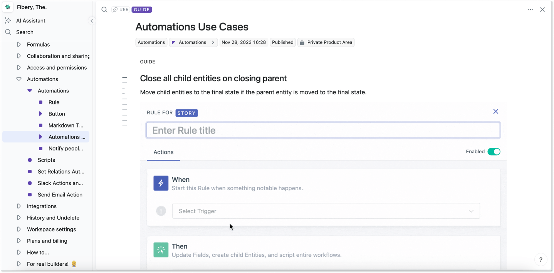
Task: Open Search in the sidebar
Action: tap(25, 32)
